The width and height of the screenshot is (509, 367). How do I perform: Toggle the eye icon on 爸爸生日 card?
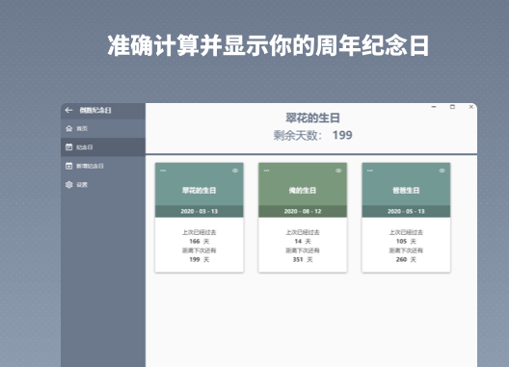pos(442,170)
